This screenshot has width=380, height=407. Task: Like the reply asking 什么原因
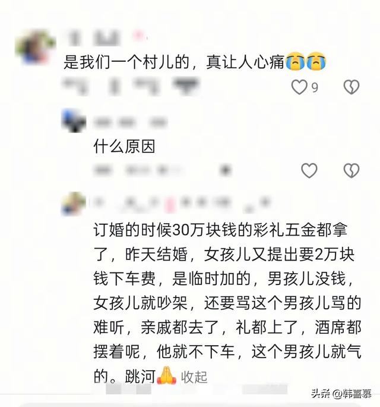[309, 171]
